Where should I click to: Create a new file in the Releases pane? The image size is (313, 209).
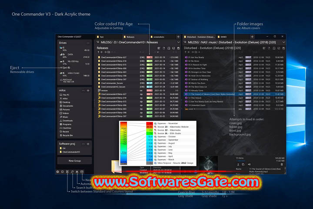164,48
